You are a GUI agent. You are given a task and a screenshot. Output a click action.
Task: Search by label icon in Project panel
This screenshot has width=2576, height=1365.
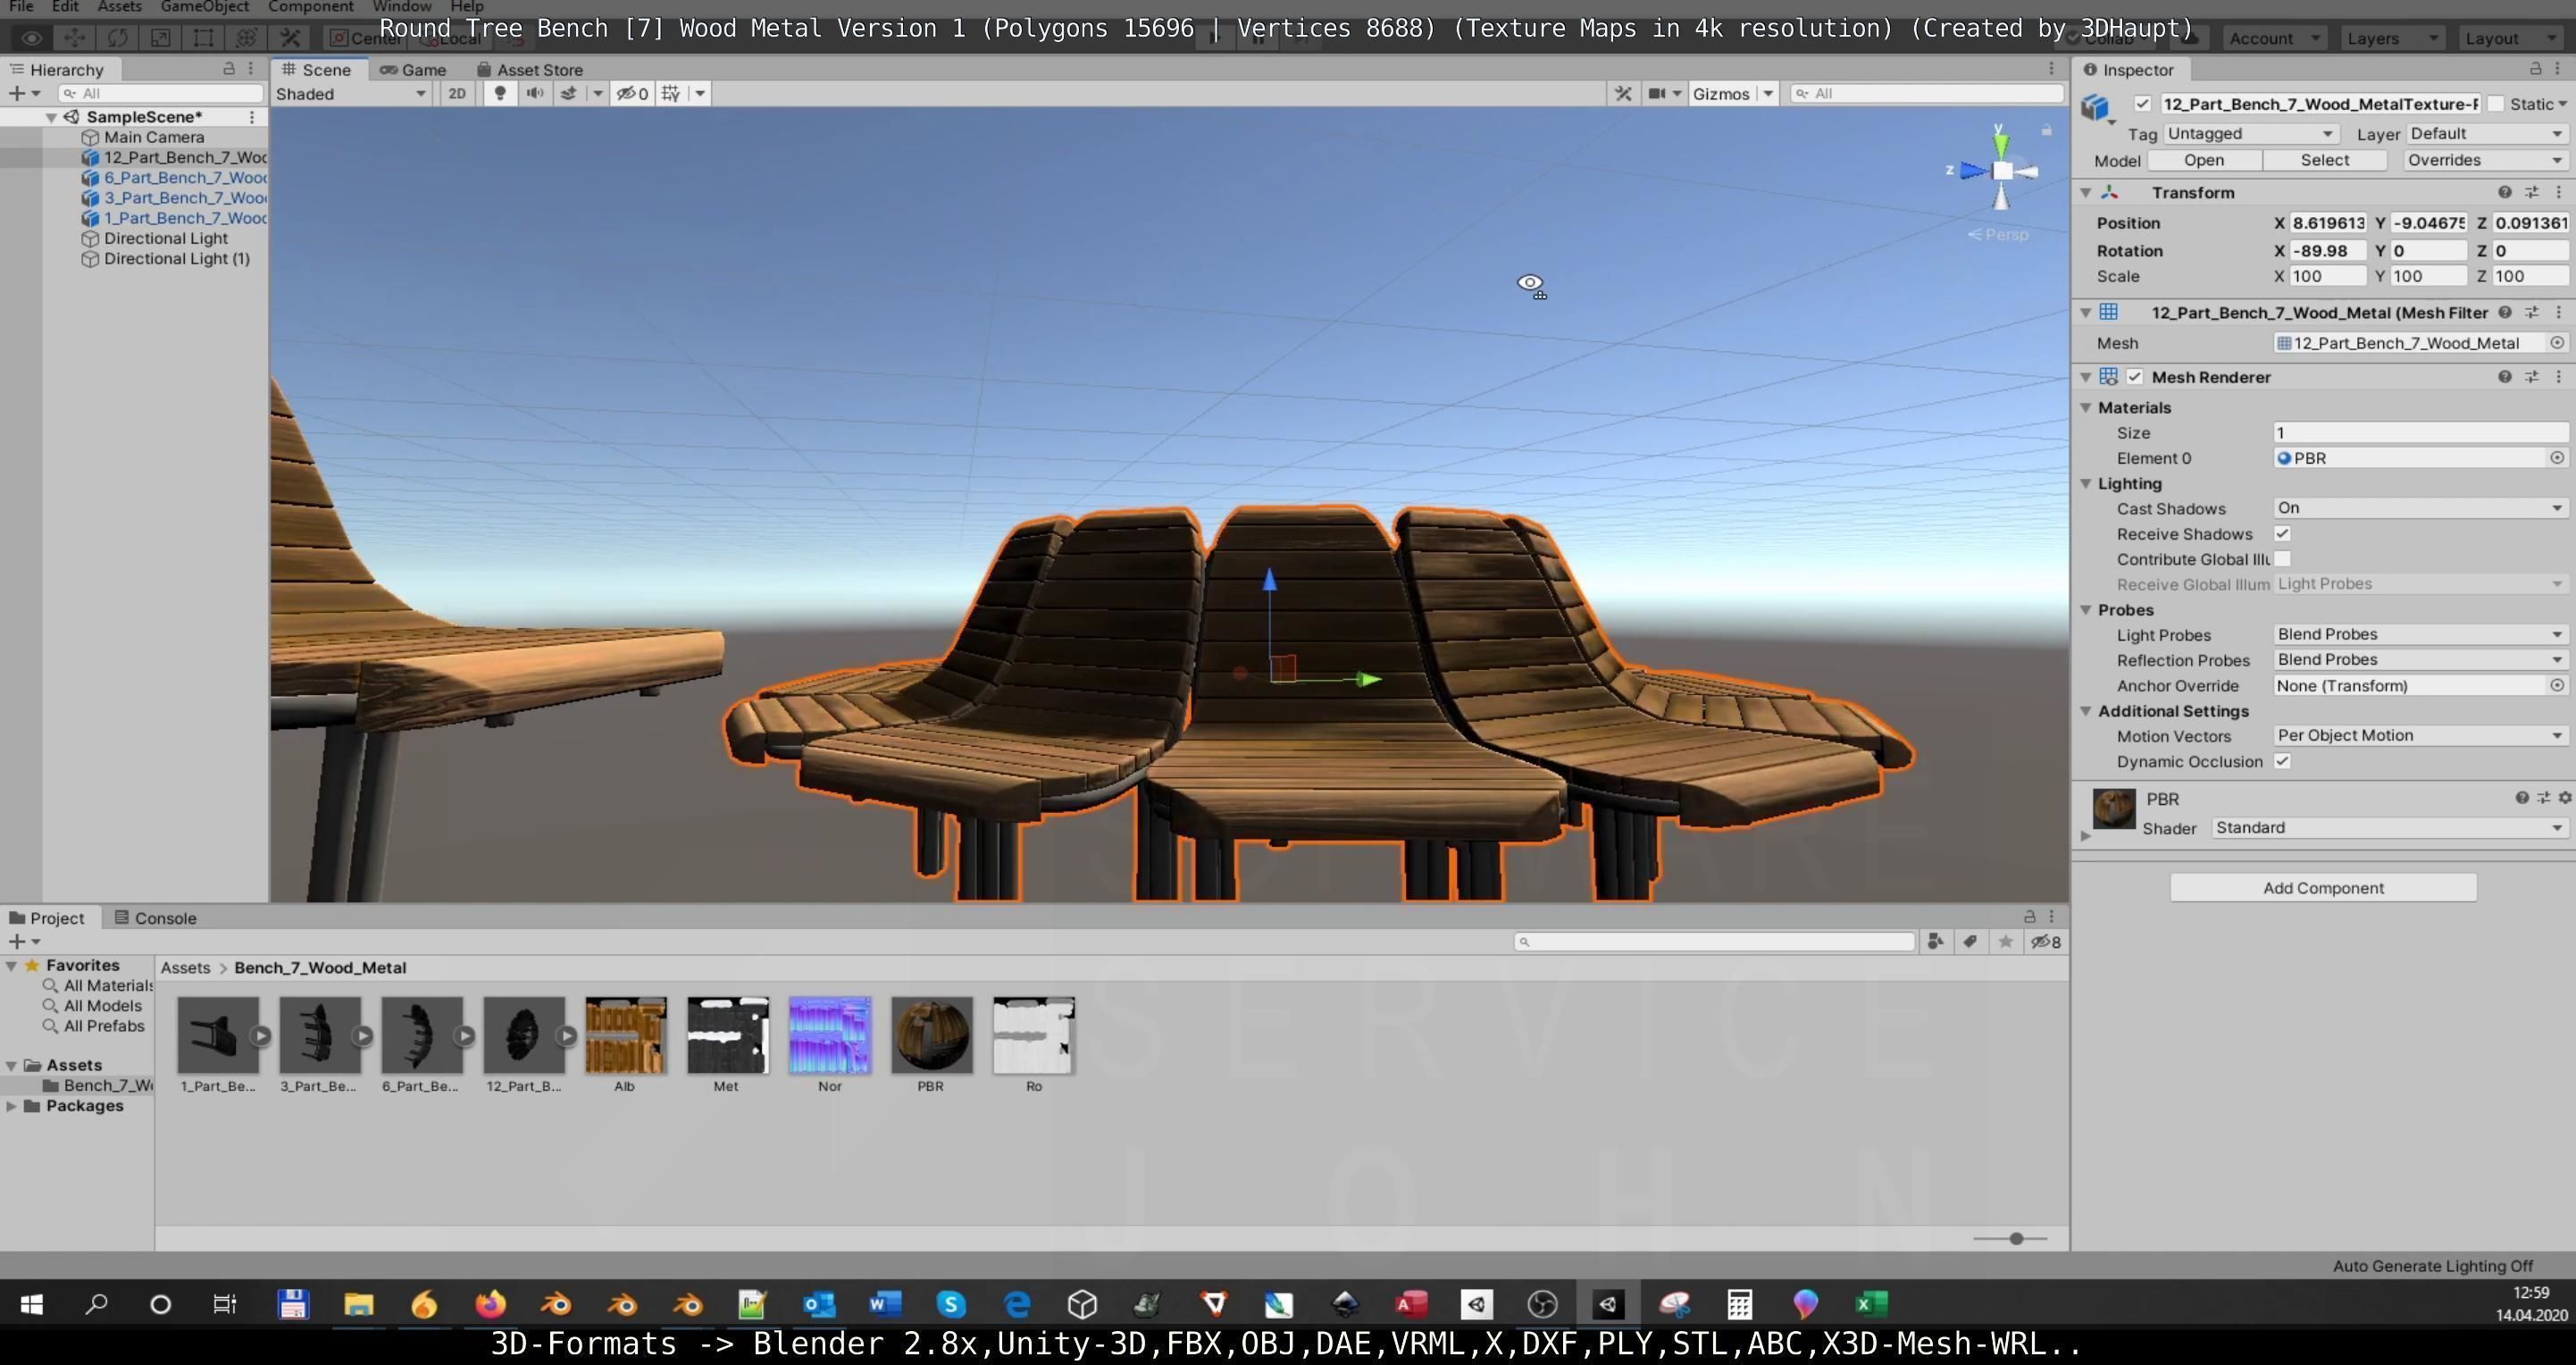tap(1970, 942)
